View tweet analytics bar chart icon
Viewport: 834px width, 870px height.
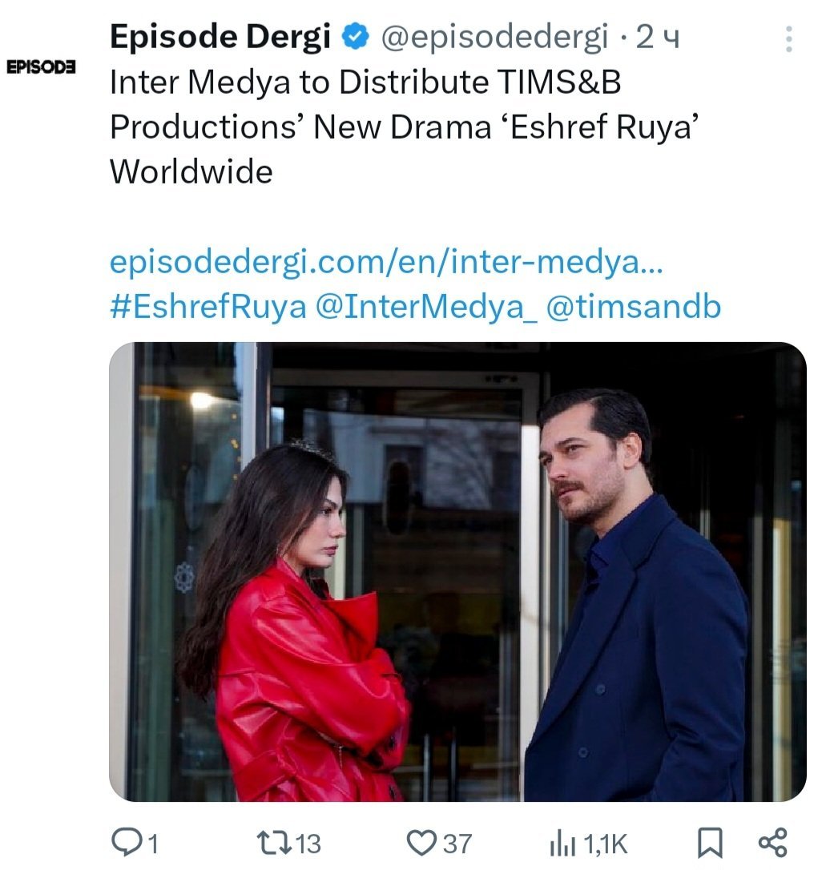point(562,844)
